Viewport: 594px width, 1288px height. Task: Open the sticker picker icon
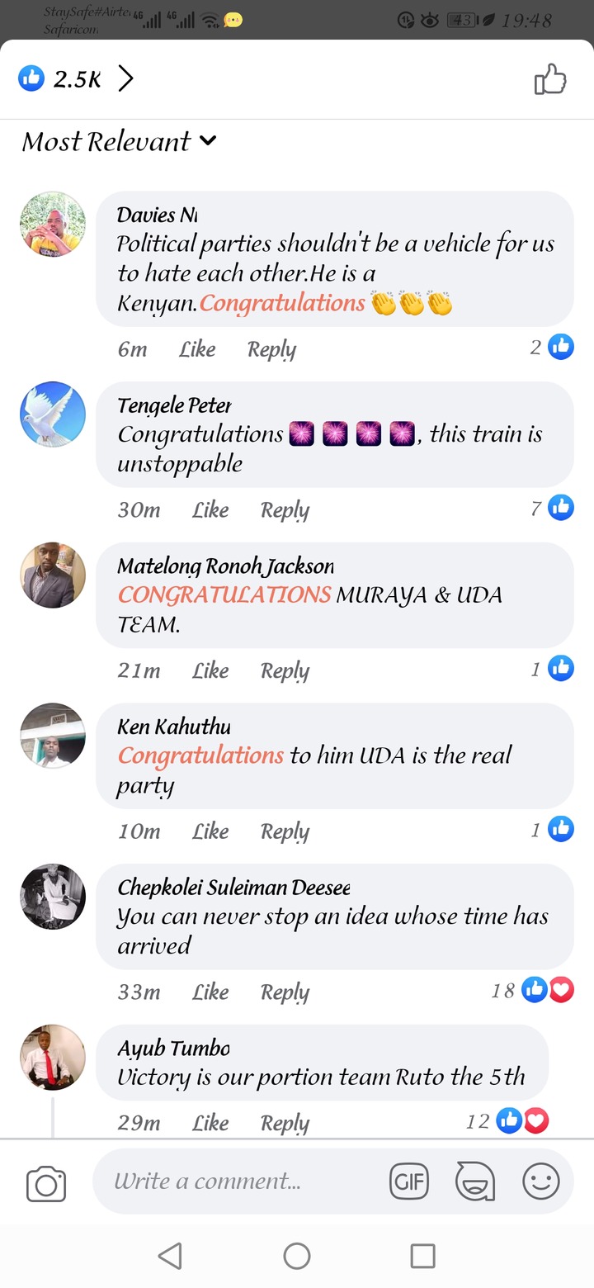pyautogui.click(x=475, y=1182)
